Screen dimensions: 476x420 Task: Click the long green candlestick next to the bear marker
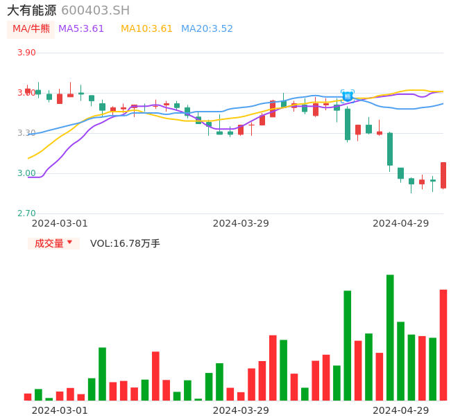pos(348,124)
